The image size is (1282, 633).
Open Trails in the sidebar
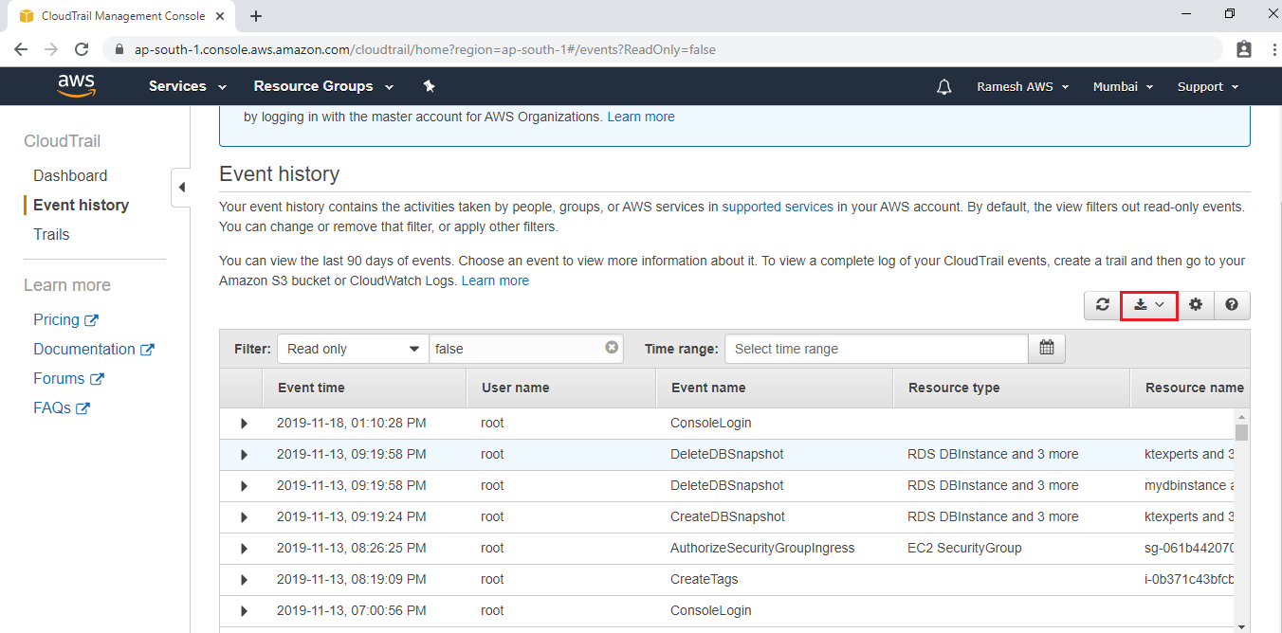(x=51, y=234)
